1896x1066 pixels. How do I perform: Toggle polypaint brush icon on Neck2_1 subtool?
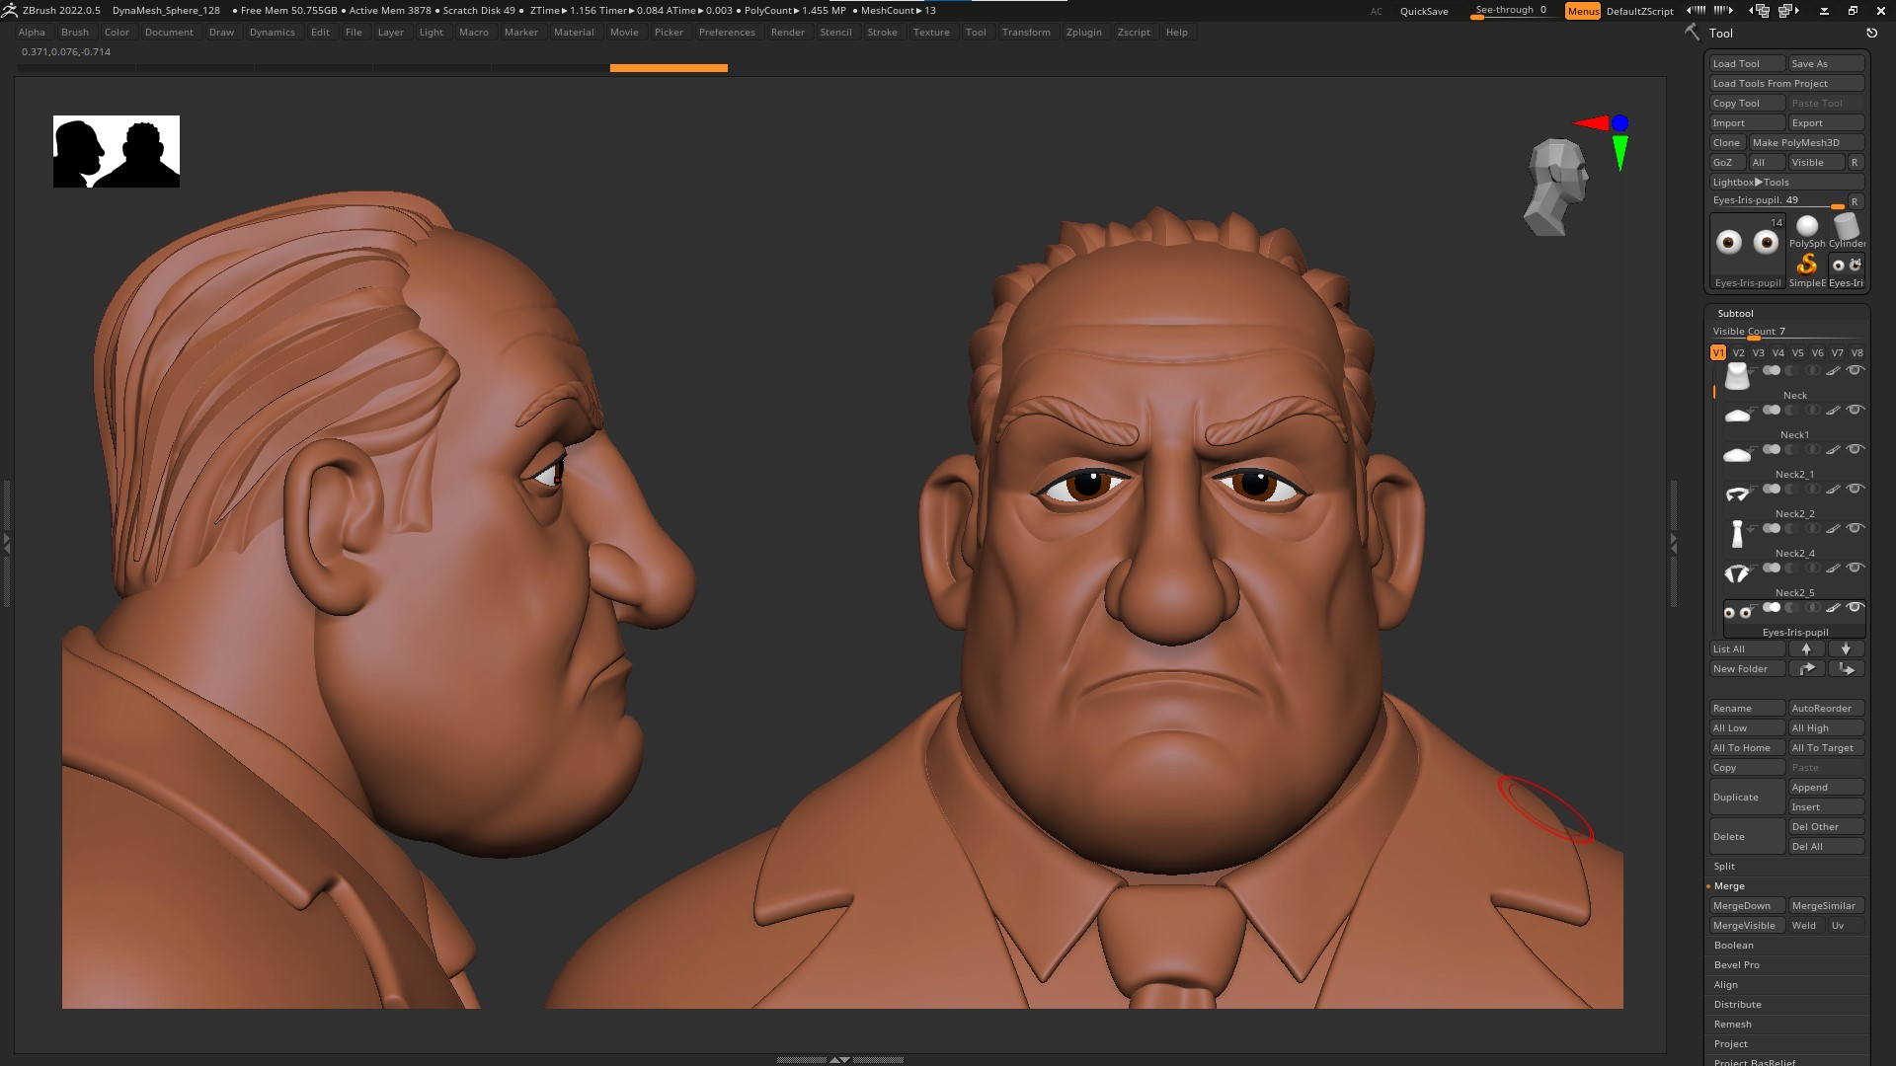pos(1833,450)
